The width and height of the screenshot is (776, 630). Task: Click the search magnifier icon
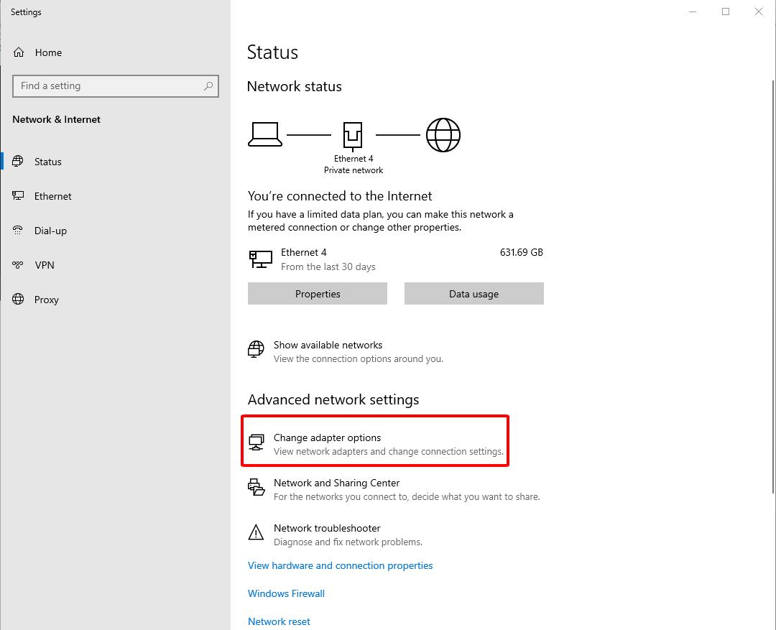(x=208, y=86)
